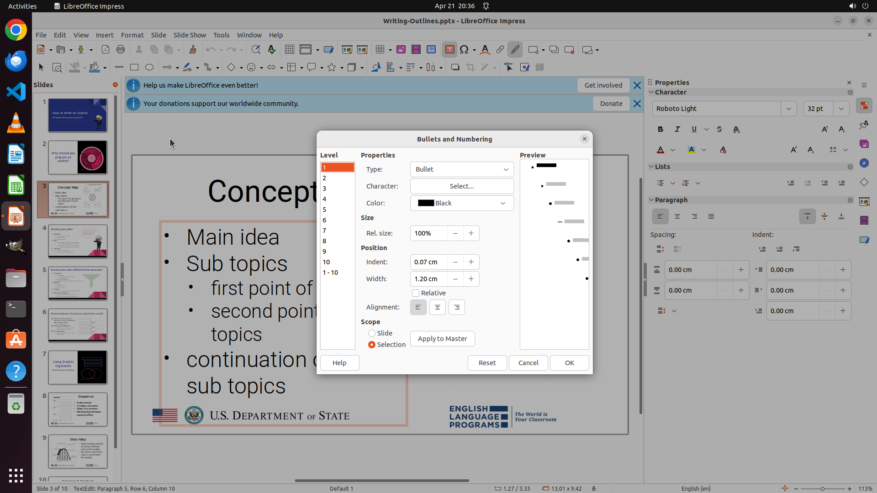The width and height of the screenshot is (877, 493).
Task: Select center bullet alignment icon in dialog
Action: [437, 307]
